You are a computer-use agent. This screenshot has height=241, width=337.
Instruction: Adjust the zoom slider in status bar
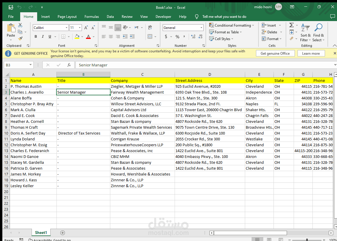[307, 240]
